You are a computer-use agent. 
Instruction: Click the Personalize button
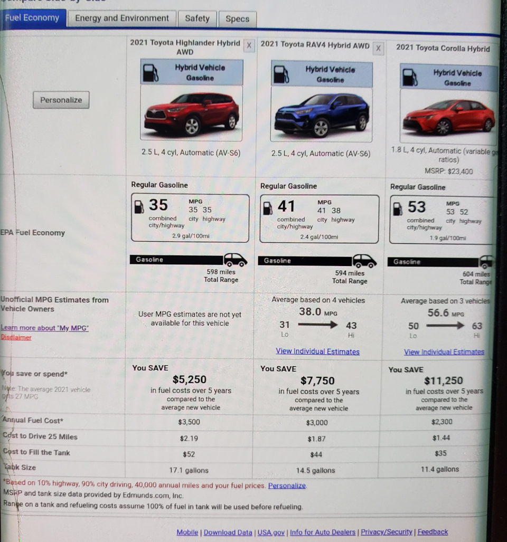pos(61,100)
